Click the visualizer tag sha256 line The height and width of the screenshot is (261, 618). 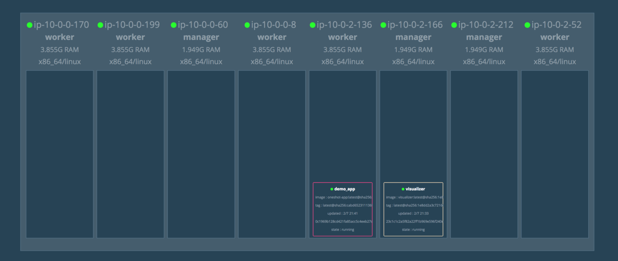coord(414,205)
